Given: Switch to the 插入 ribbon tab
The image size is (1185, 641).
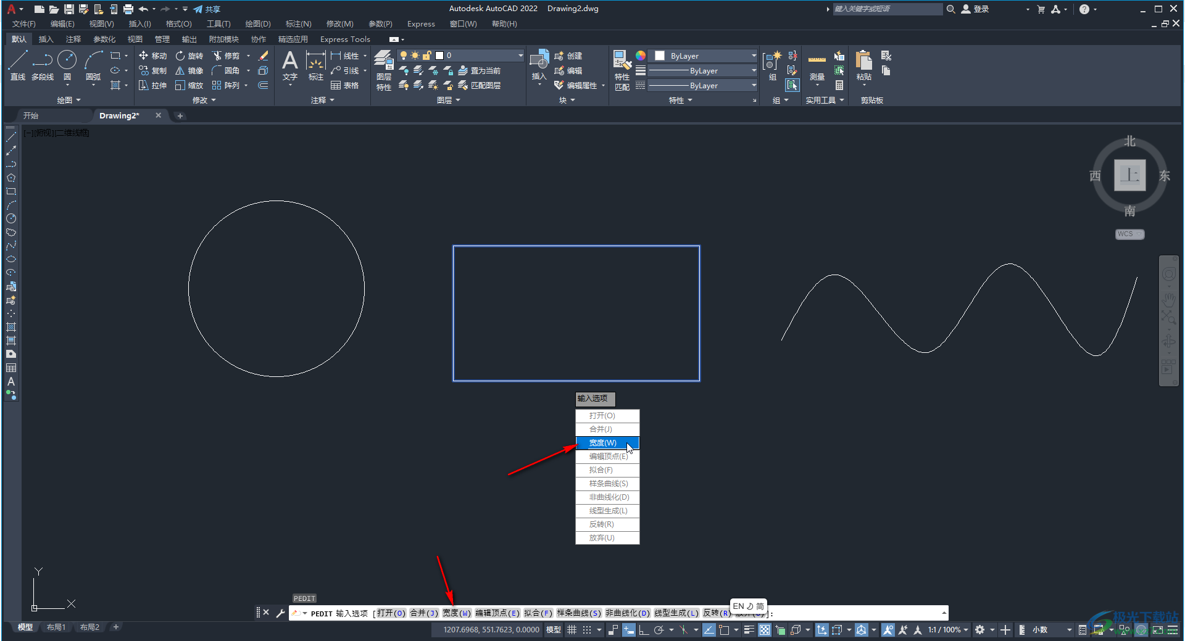Looking at the screenshot, I should (46, 39).
